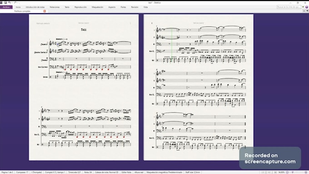Click 'Staff size' status entry
Screen dimensions: 309x174
pyautogui.click(x=193, y=172)
